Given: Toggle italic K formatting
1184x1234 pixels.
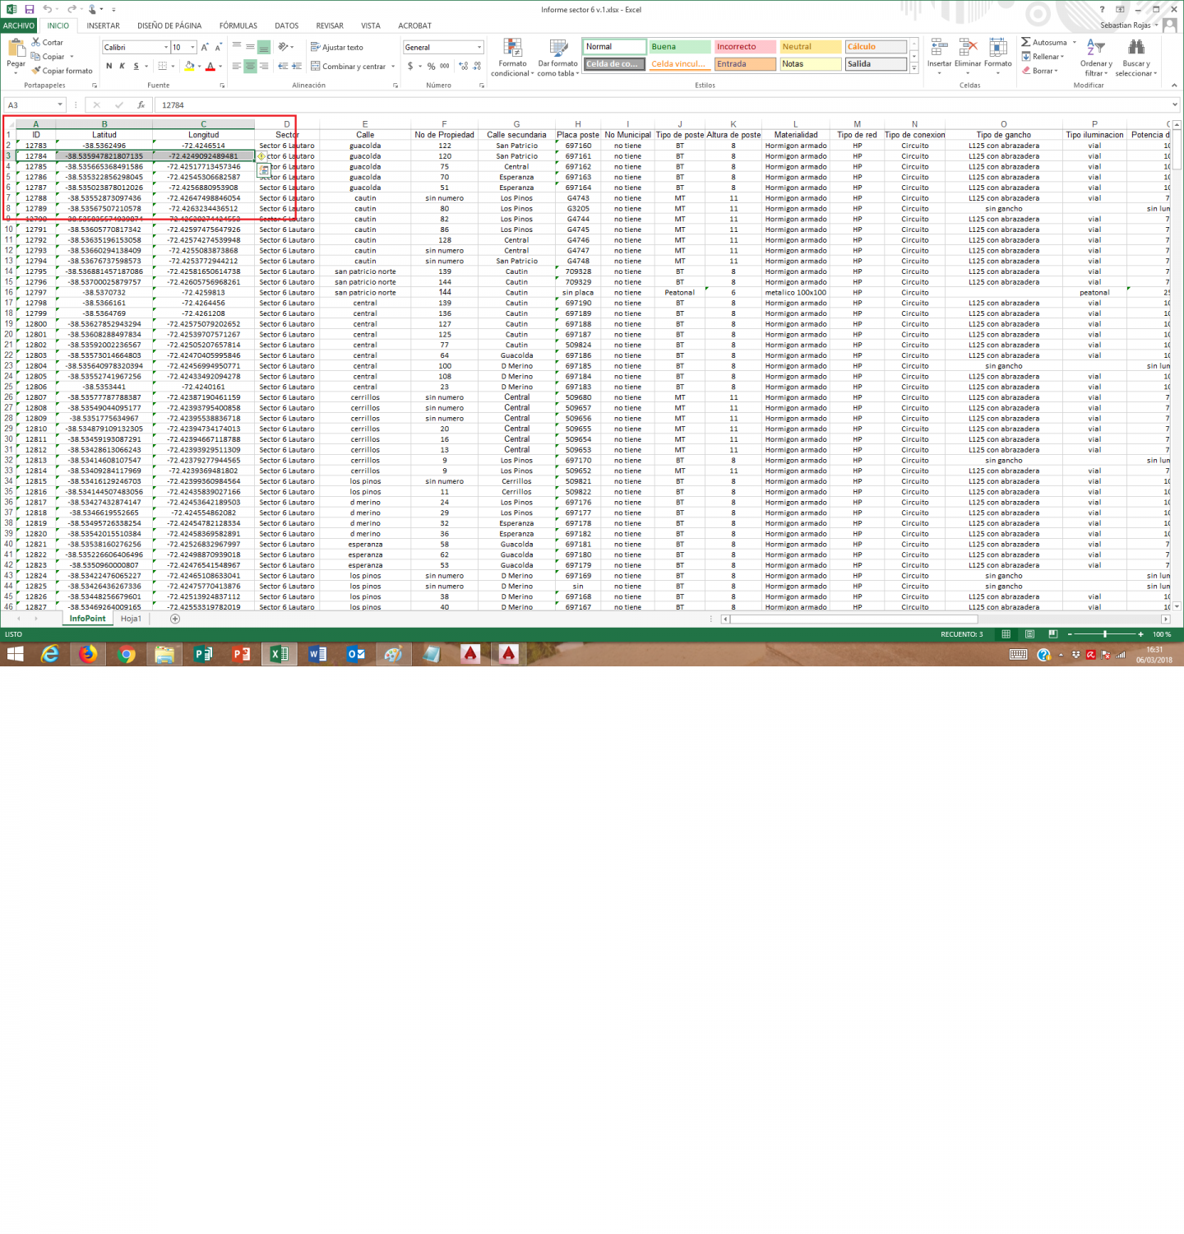Looking at the screenshot, I should 123,66.
